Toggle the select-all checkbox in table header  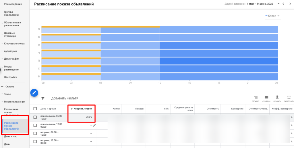tap(35, 109)
